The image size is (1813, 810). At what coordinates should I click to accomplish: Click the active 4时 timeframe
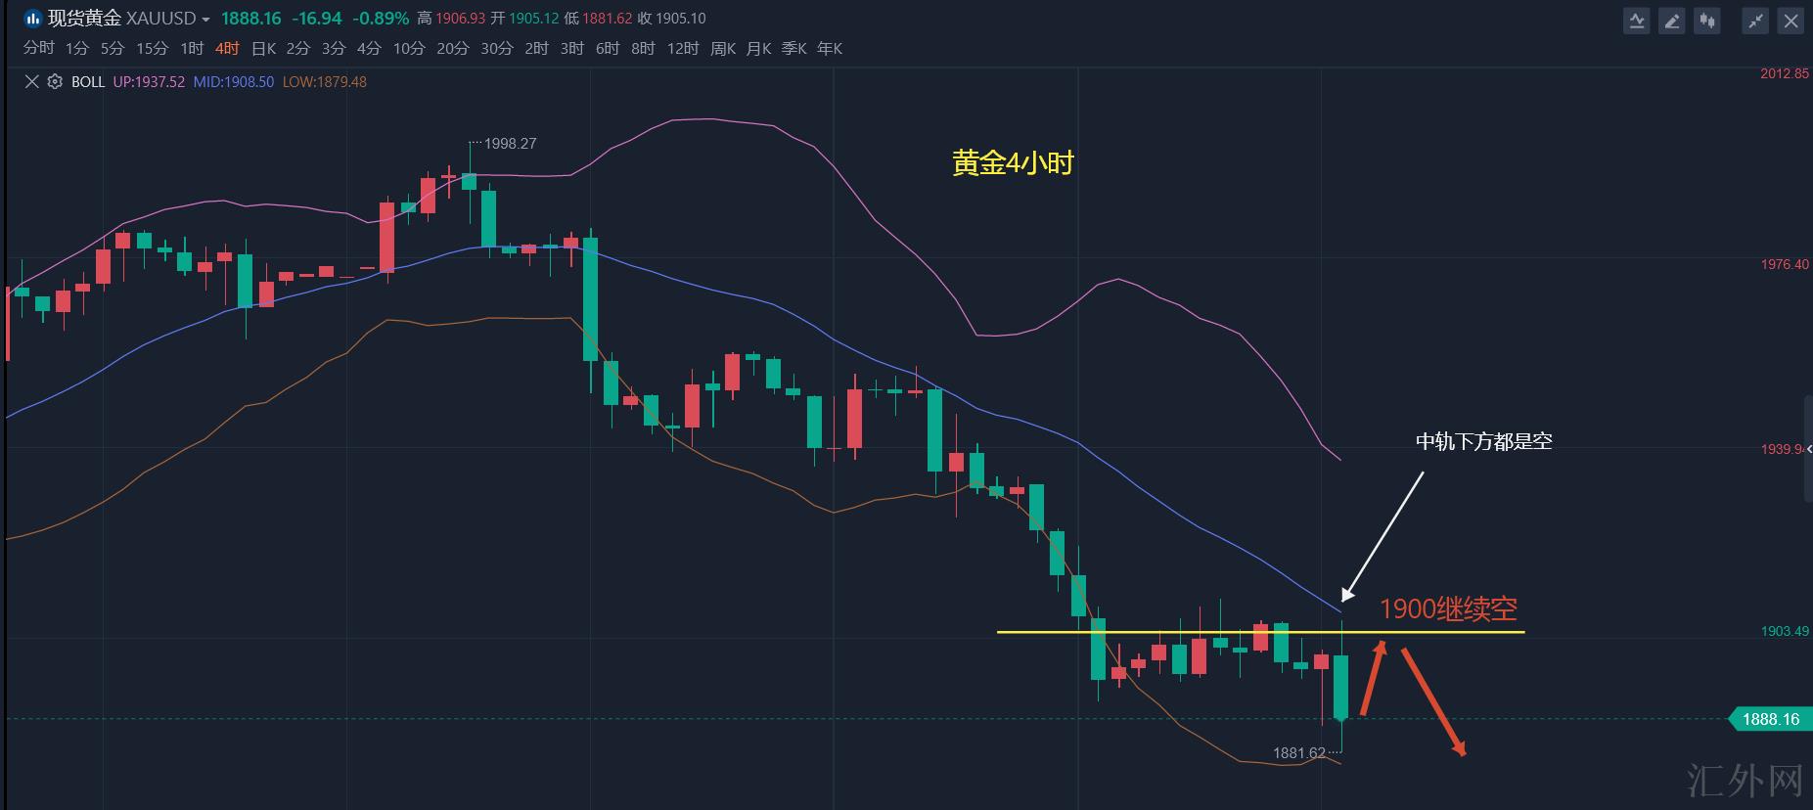[x=227, y=49]
